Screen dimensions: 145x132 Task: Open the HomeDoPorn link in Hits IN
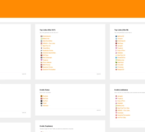click(x=121, y=58)
